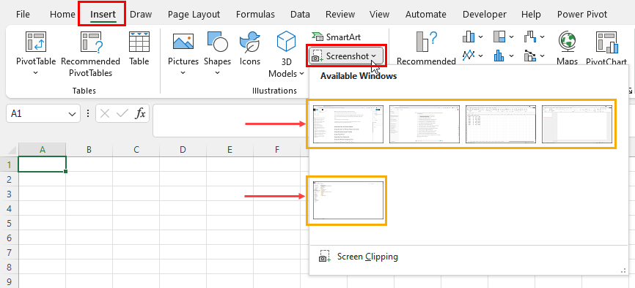This screenshot has height=288, width=635.
Task: Click the three-dot handle beside Name Box
Action: (x=88, y=114)
